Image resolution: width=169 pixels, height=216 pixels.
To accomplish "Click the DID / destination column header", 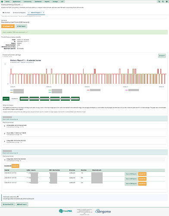I will 54,170.
